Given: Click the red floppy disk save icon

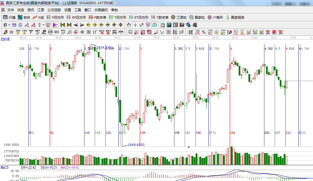Looking at the screenshot, I should click(182, 25).
